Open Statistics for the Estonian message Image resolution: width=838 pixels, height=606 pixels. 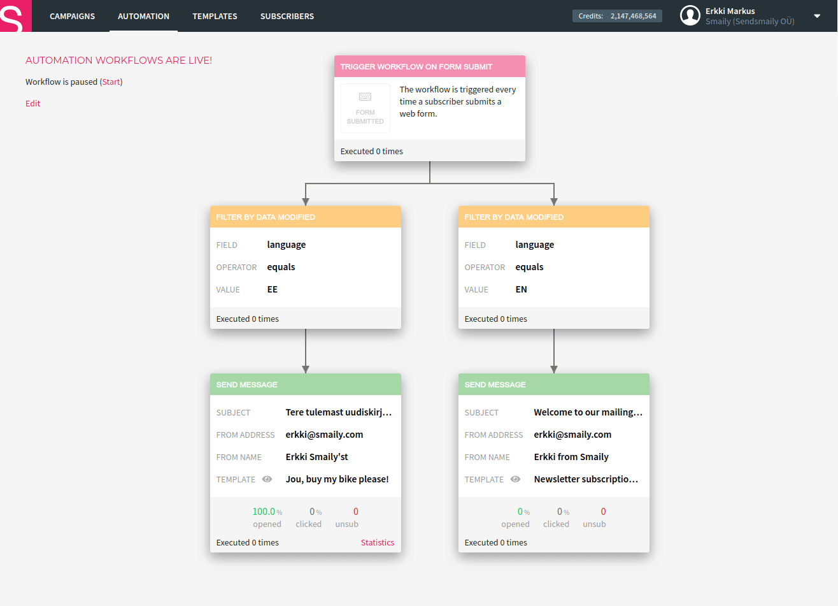coord(377,542)
